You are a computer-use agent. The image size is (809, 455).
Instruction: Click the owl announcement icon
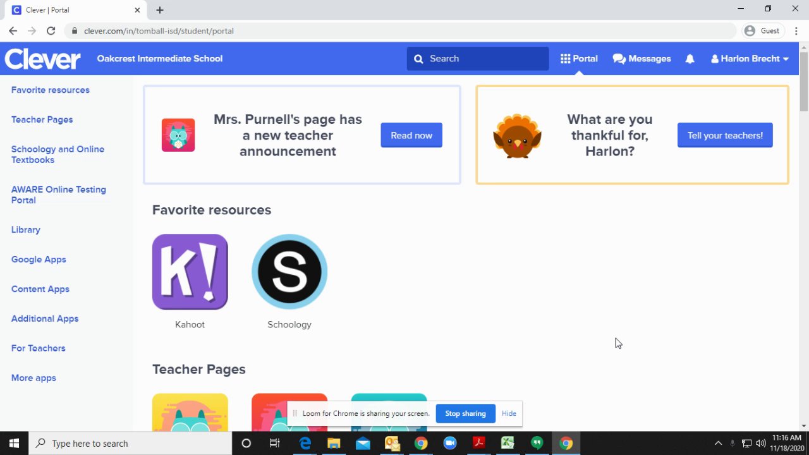coord(178,135)
